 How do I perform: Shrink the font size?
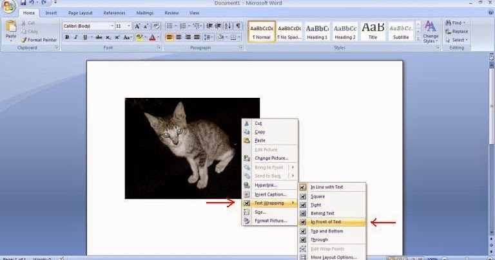coord(146,26)
